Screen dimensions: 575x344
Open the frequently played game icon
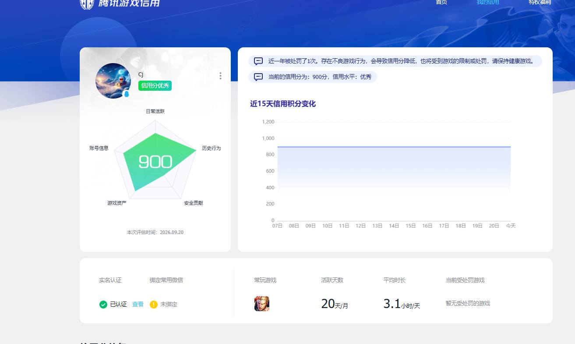tap(262, 304)
